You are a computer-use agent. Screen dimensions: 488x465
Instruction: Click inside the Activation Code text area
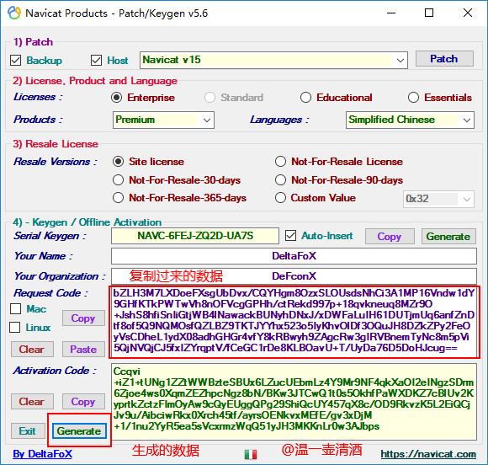(x=294, y=402)
